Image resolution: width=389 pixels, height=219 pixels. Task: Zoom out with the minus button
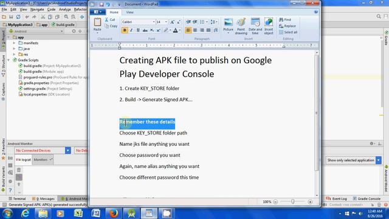275,202
